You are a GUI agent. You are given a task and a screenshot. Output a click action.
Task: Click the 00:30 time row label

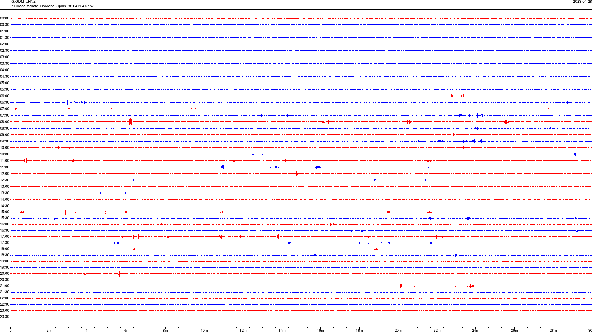(x=5, y=25)
